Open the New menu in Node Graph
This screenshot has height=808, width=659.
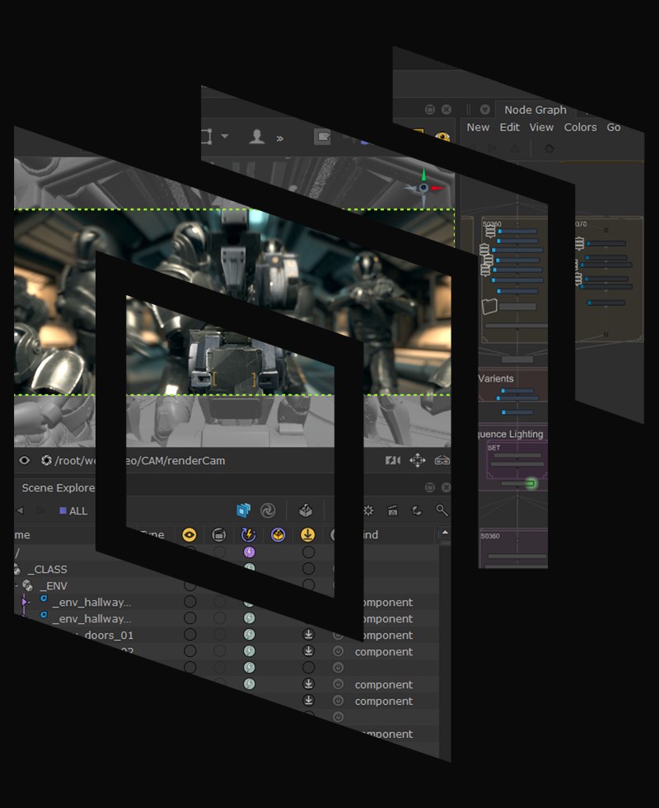(478, 127)
